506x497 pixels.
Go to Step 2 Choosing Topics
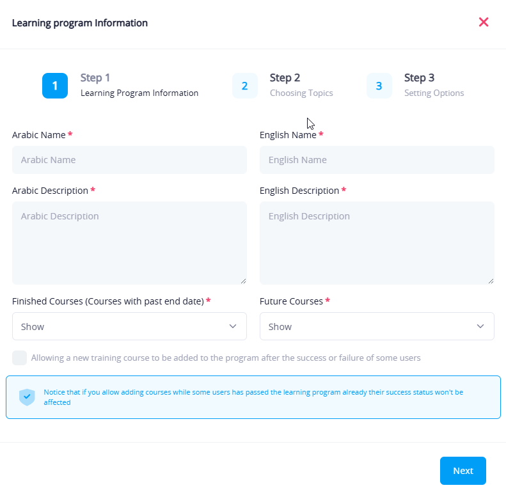[x=301, y=85]
